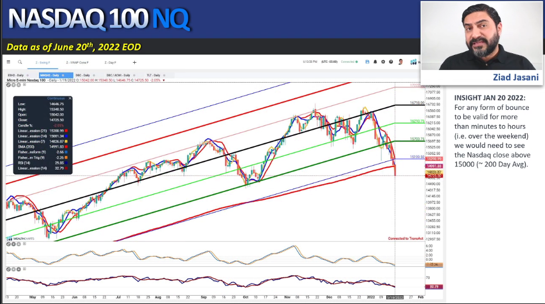This screenshot has width=545, height=304.
Task: Click the Continuous label in data box
Action: 56,98
